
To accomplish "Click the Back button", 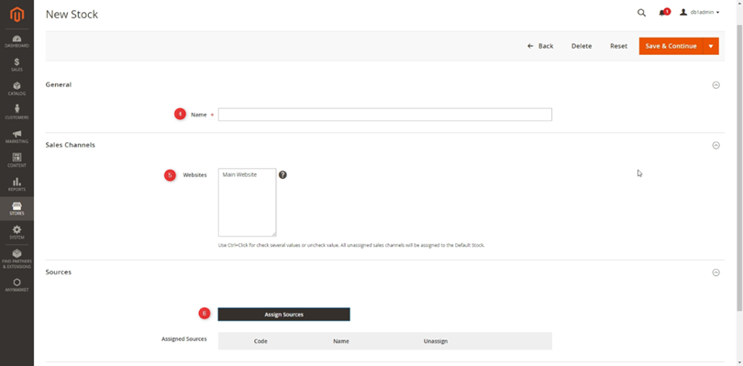I will (540, 46).
